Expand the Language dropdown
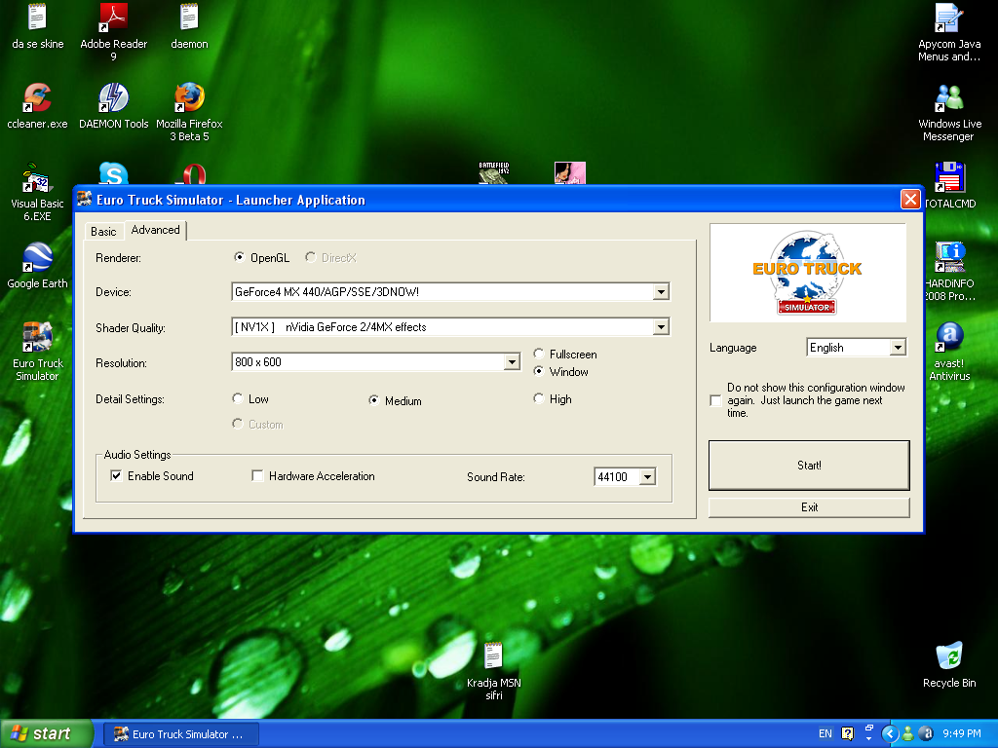Image resolution: width=998 pixels, height=748 pixels. pos(898,348)
